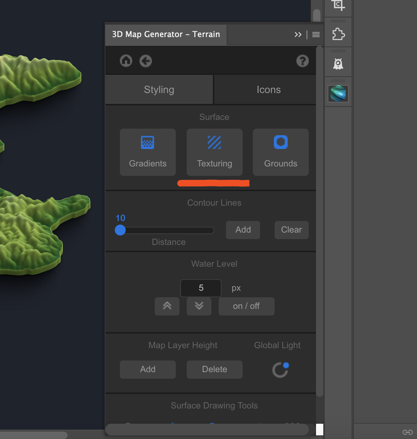Screen dimensions: 417x439
Task: Click the link icon at bottom right
Action: 408,432
